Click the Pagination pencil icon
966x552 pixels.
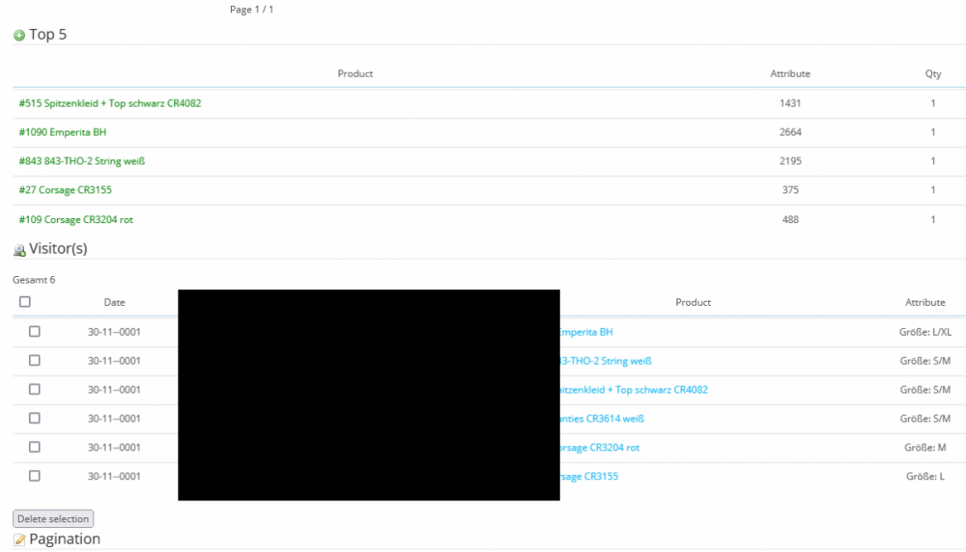click(x=19, y=539)
